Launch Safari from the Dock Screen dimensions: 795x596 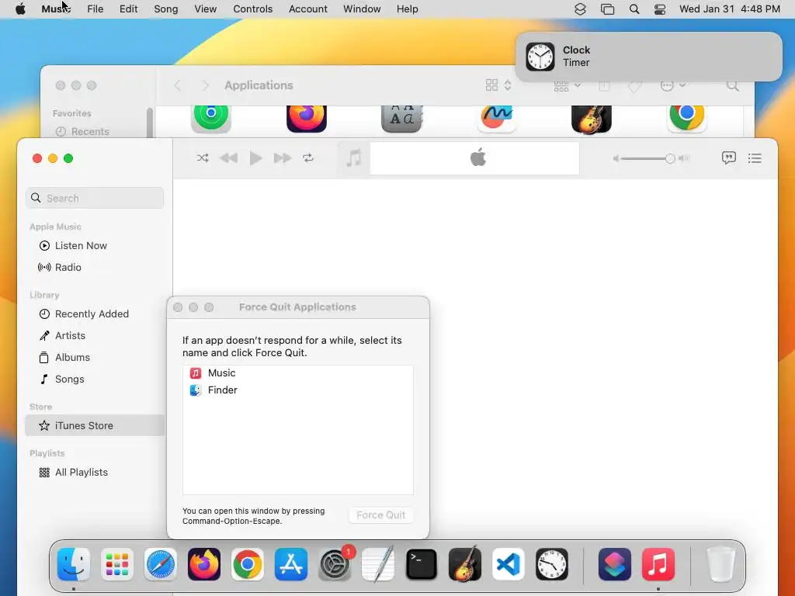coord(161,564)
